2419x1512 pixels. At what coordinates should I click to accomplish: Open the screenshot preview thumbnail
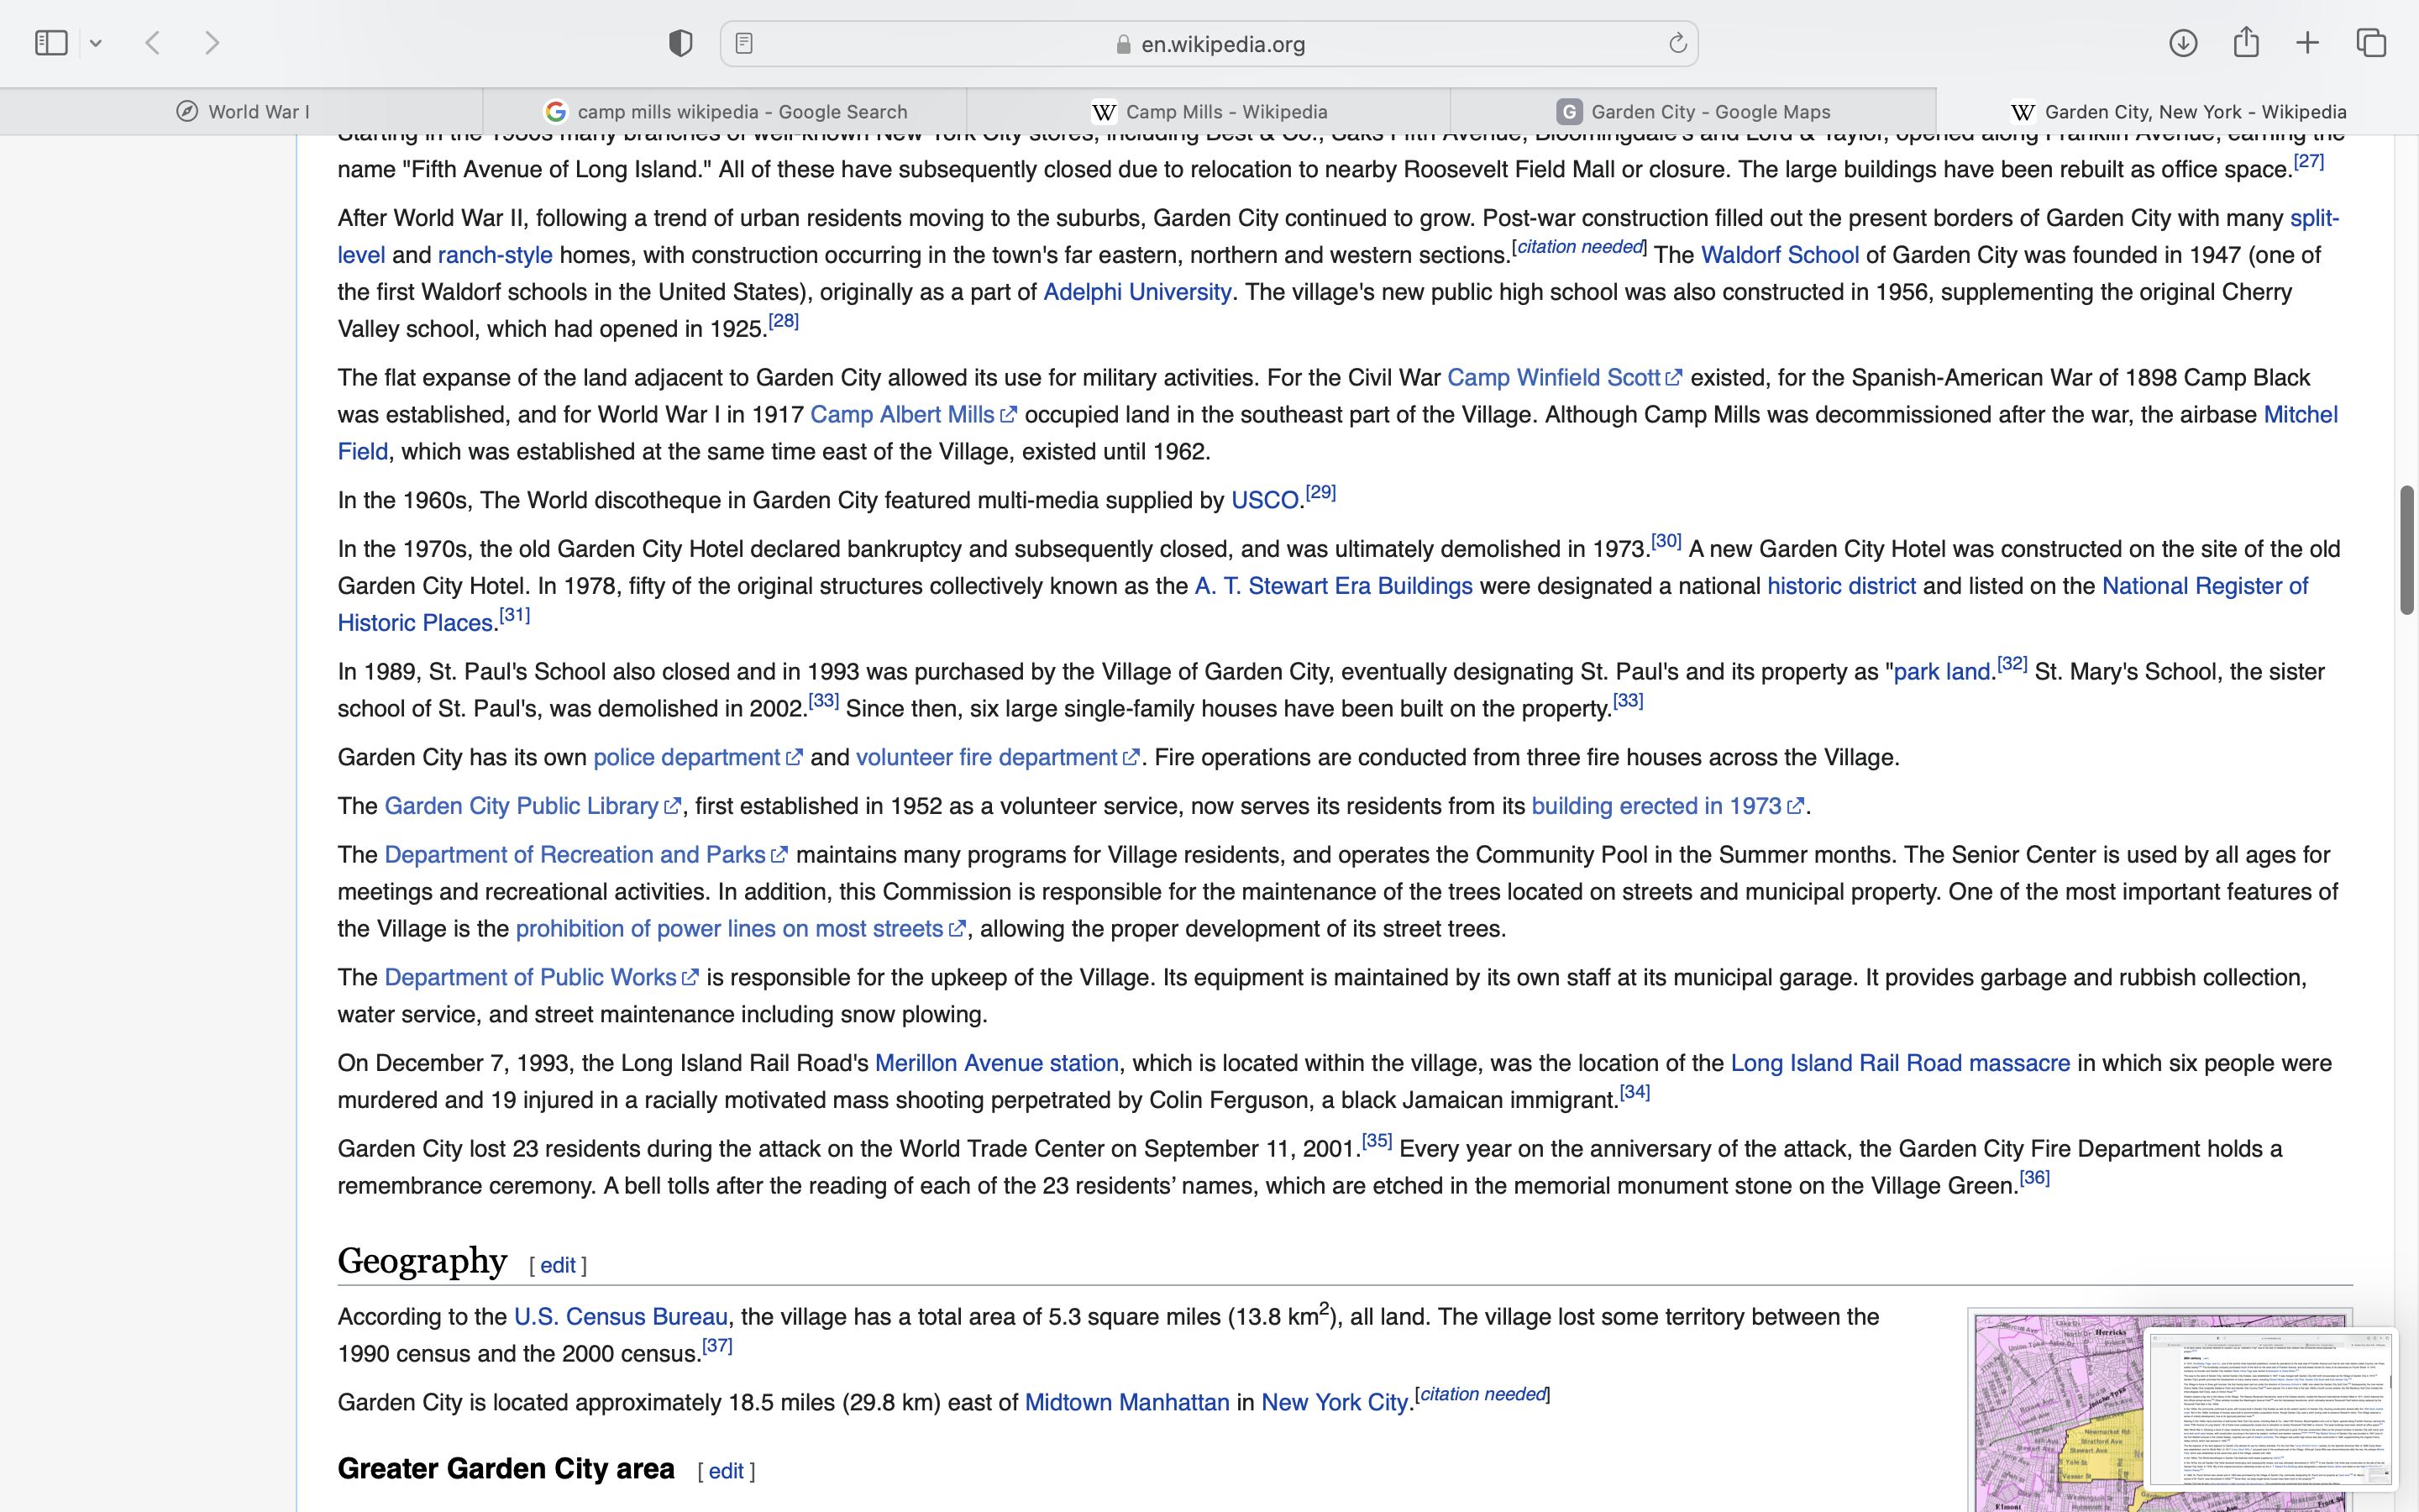click(x=2270, y=1408)
